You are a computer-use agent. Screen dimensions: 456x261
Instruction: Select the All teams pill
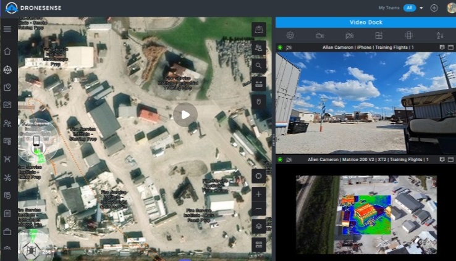[410, 8]
